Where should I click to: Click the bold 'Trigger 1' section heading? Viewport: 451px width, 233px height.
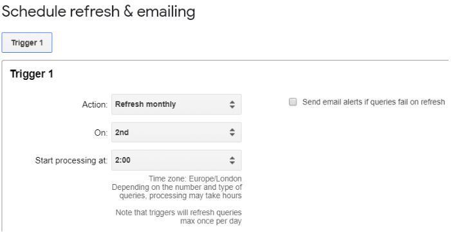coord(32,74)
